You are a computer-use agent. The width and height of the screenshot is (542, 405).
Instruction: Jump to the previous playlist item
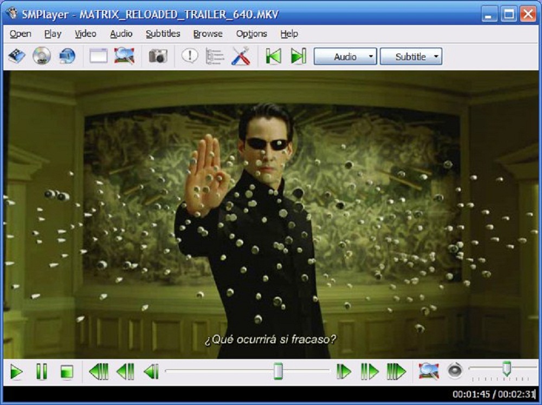click(273, 56)
